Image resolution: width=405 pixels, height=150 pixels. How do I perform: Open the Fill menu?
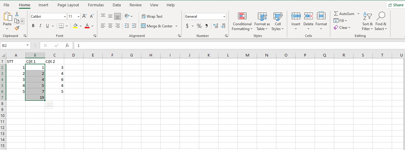coord(340,20)
